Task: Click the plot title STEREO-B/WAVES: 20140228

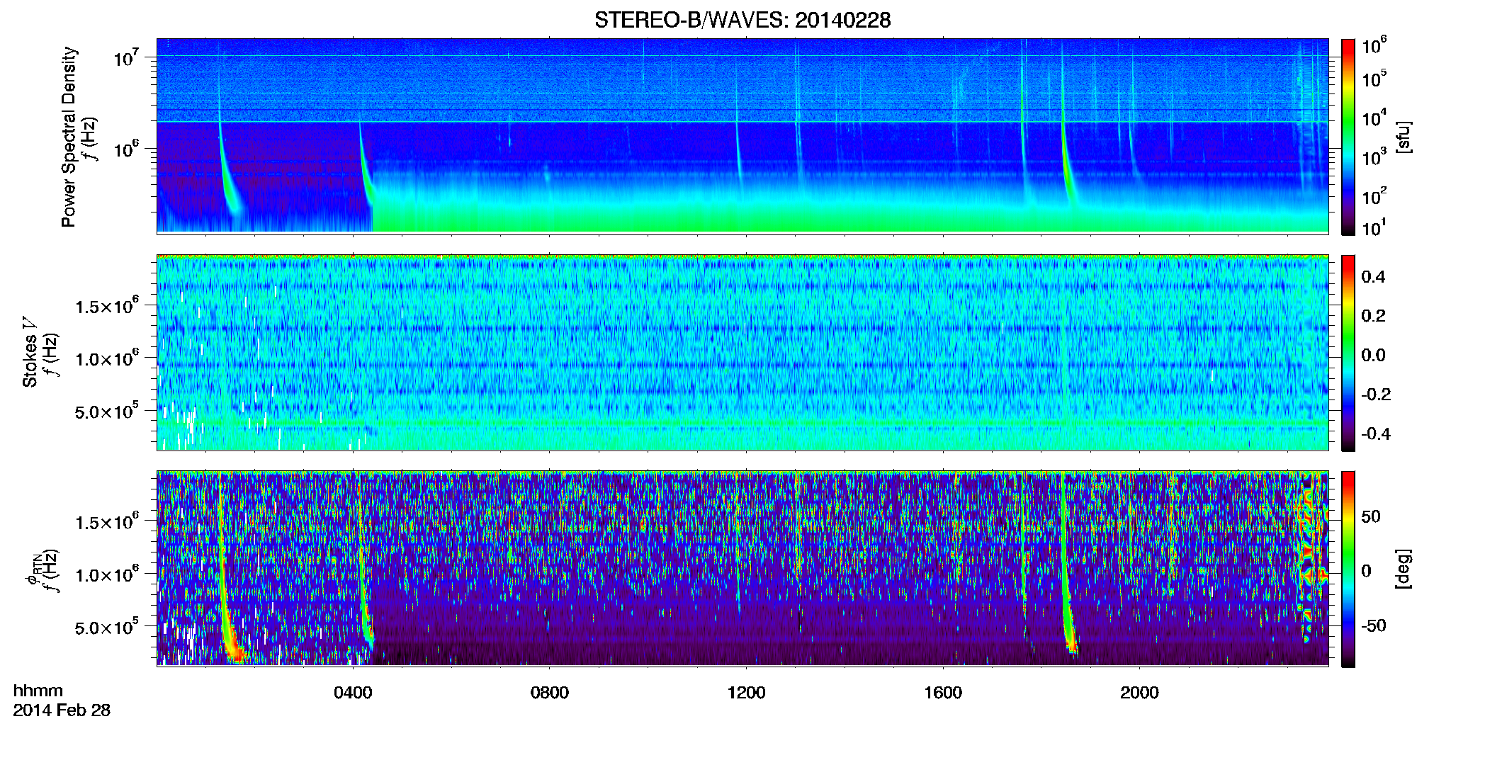Action: (x=742, y=20)
